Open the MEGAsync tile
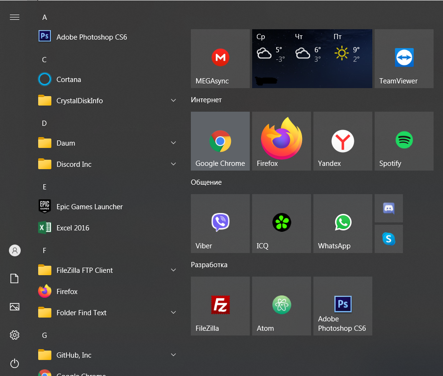The height and width of the screenshot is (376, 443). click(220, 58)
